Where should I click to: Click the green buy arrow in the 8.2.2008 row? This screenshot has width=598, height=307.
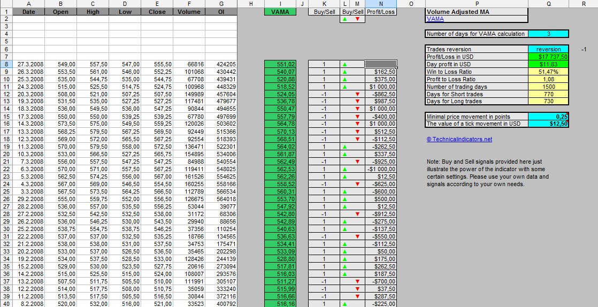coord(345,304)
